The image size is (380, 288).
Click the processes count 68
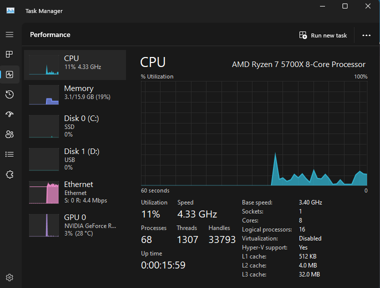pos(146,240)
